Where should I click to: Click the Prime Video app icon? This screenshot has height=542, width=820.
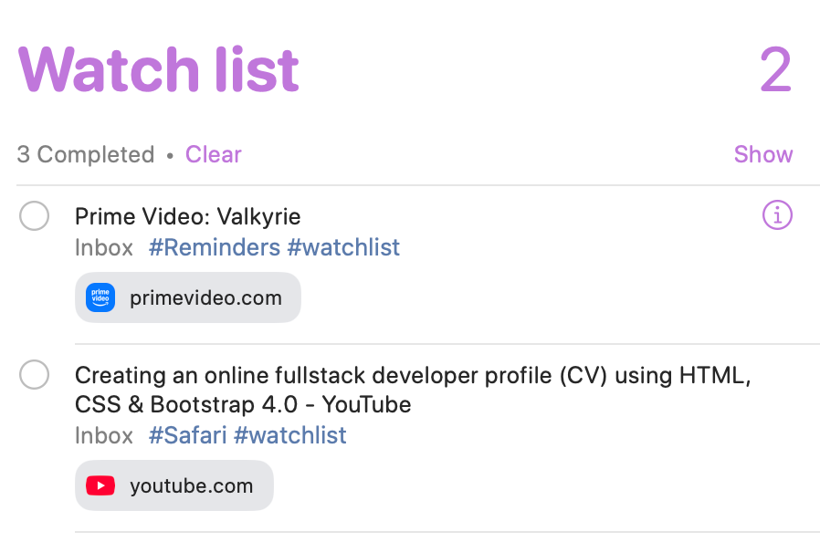100,297
